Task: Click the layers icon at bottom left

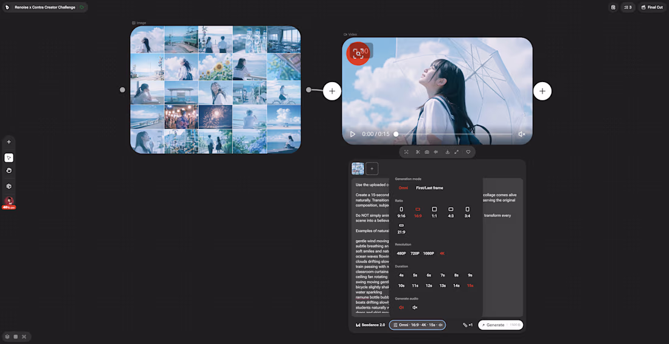Action: pos(7,336)
